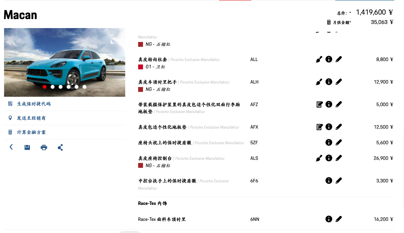
Task: Click option code 6NN
Action: click(x=254, y=219)
